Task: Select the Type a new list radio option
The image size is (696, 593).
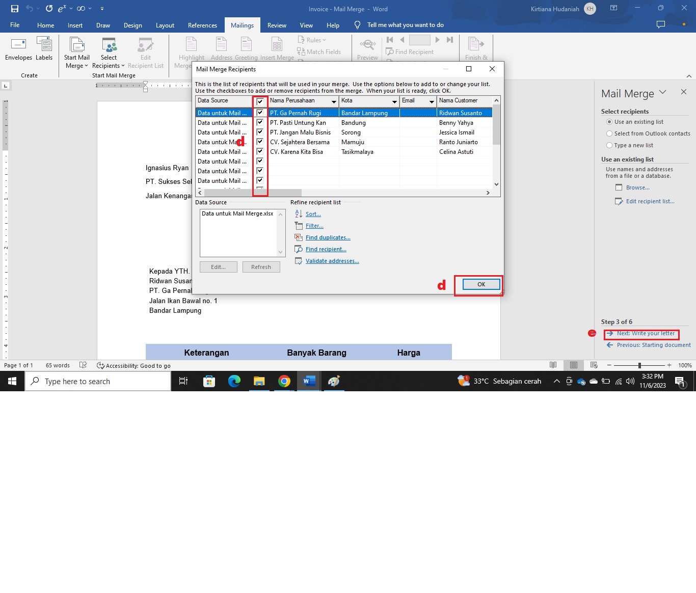Action: pos(610,145)
